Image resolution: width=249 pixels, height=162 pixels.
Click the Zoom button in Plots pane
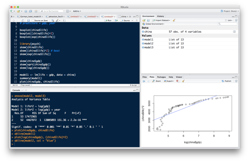(x=157, y=81)
